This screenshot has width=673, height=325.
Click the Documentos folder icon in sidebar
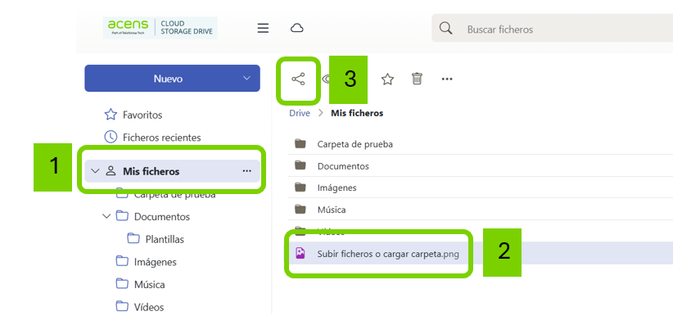[x=122, y=216]
